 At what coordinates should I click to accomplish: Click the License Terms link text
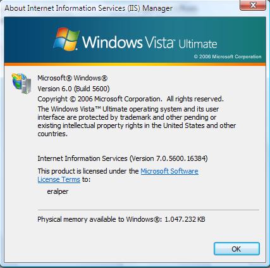pos(59,179)
